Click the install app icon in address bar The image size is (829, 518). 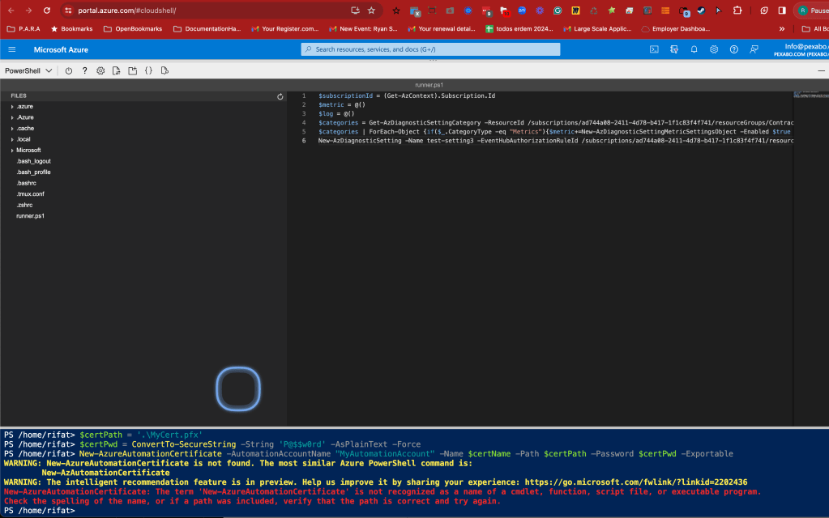coord(355,11)
